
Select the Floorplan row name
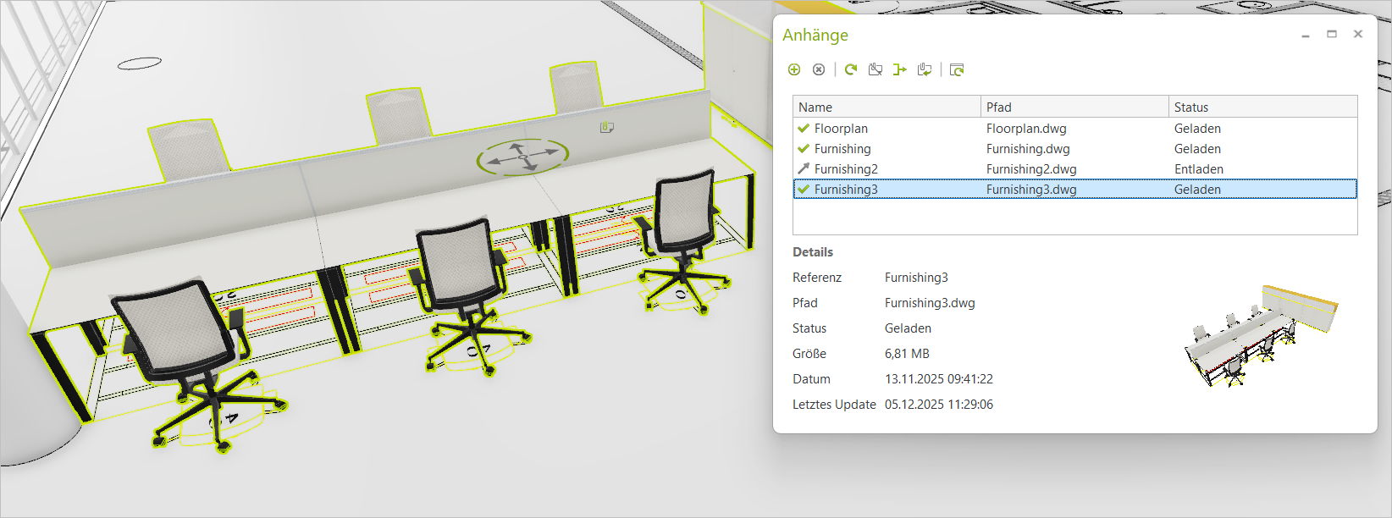click(841, 129)
